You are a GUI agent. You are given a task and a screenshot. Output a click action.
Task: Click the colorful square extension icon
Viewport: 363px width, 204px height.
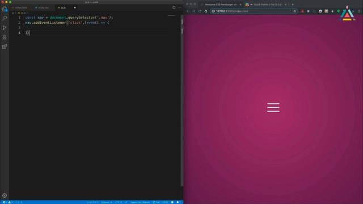[326, 11]
